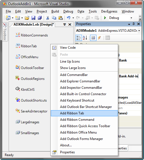Viewport: 144px width, 160px height.
Task: Open the DevExpress menu
Action: [109, 11]
